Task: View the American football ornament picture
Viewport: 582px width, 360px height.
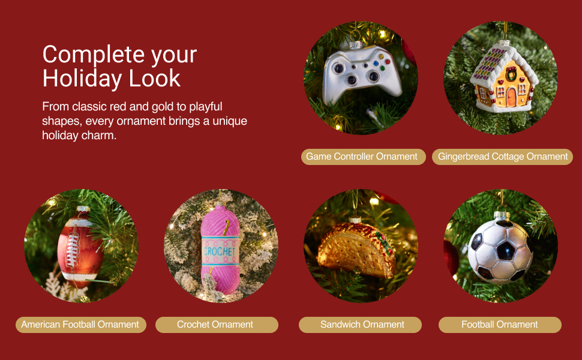Action: coord(81,246)
